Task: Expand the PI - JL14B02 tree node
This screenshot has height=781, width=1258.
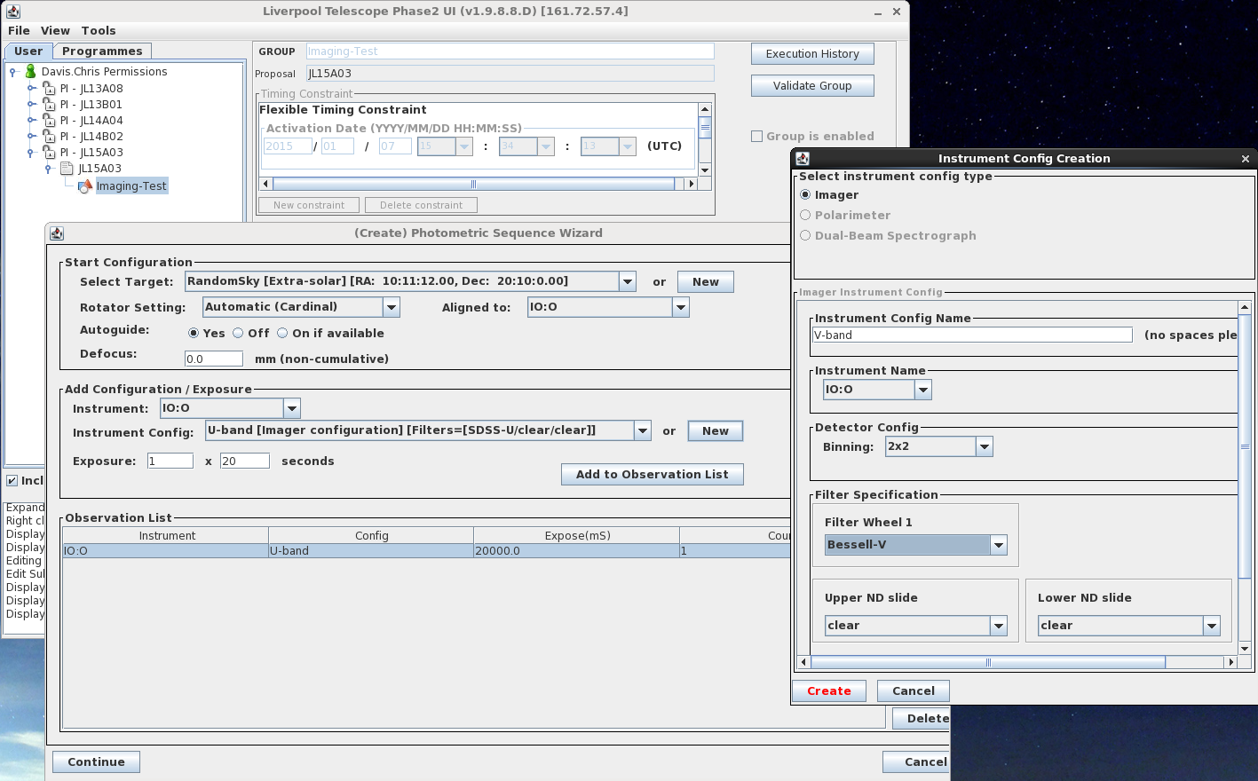Action: (31, 136)
